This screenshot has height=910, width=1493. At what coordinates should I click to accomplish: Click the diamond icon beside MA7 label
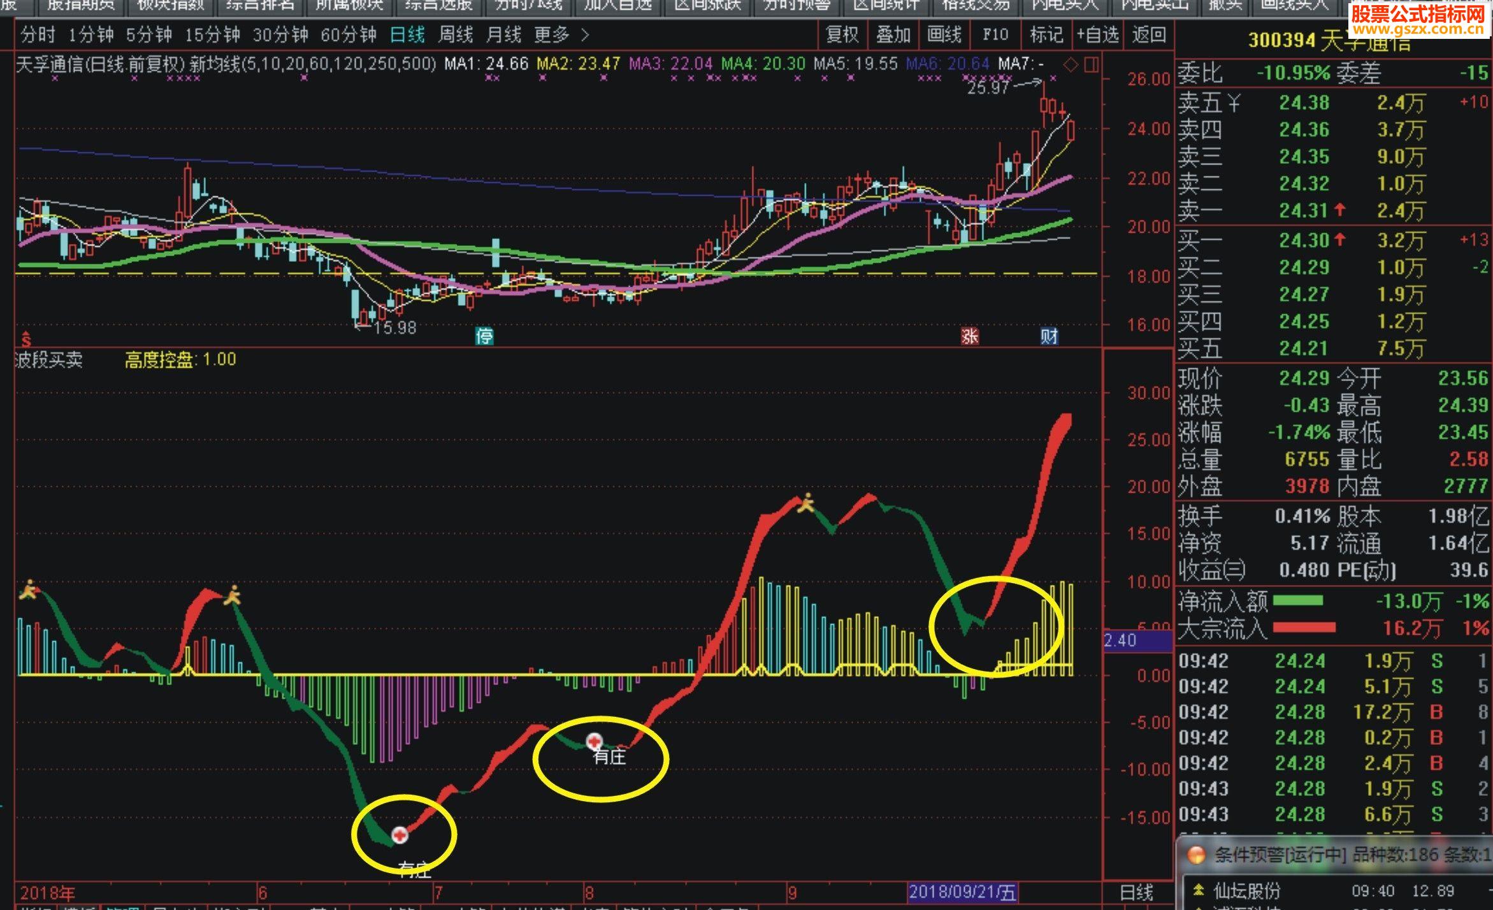(1071, 64)
